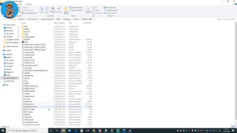Select the GEMFX_Preview image file
Screen dimensions: 237x133
(x=28, y=89)
